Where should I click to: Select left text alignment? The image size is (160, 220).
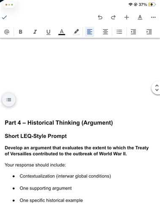[89, 32]
